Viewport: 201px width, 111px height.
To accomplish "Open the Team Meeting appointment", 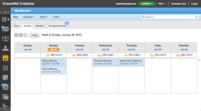I will click(x=53, y=71).
